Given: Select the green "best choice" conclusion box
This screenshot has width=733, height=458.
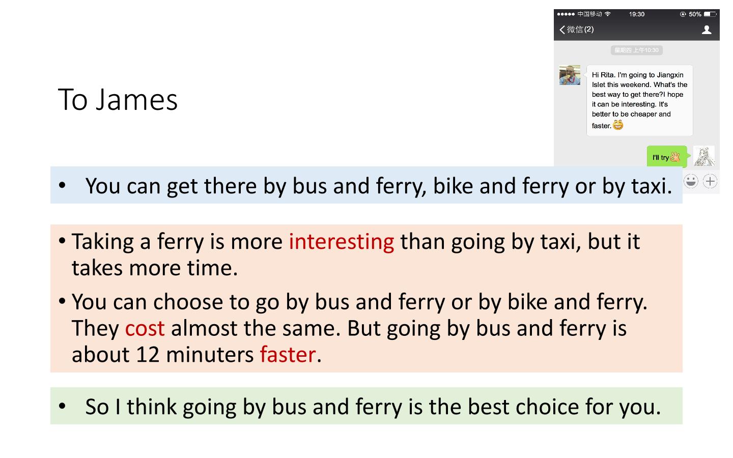Looking at the screenshot, I should click(x=366, y=406).
